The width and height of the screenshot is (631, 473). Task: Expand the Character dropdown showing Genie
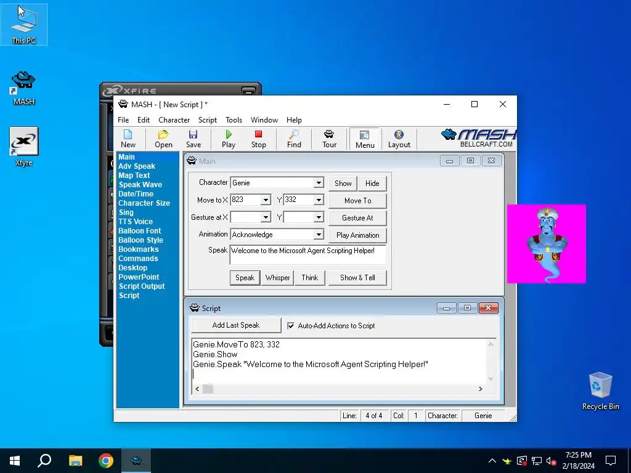(x=319, y=182)
